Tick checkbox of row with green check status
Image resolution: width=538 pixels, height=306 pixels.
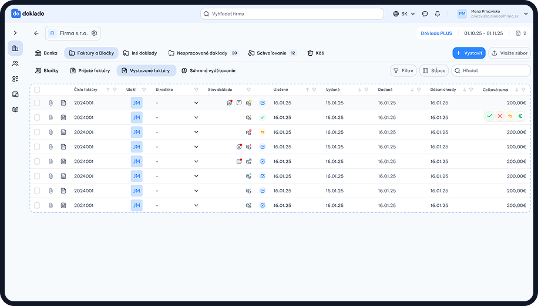[x=37, y=117]
